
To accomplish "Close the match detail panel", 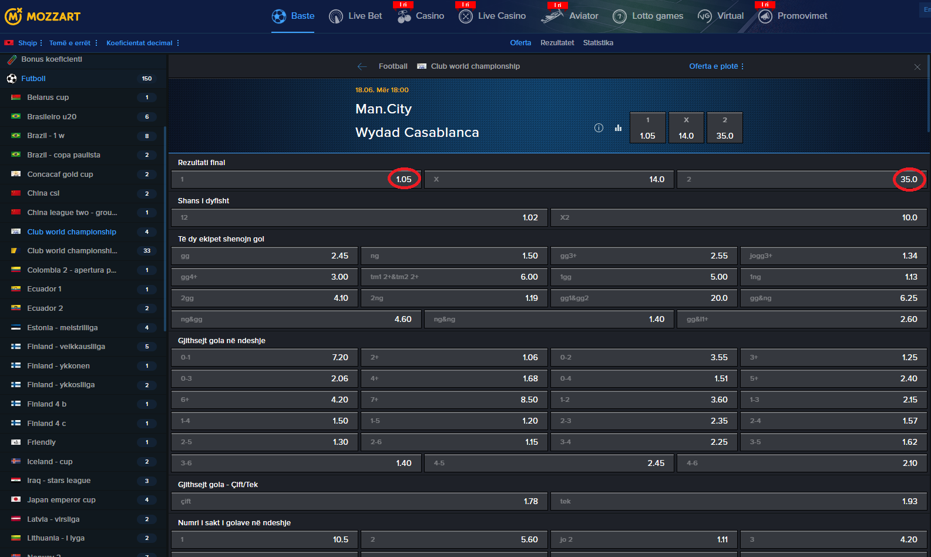I will click(x=917, y=67).
